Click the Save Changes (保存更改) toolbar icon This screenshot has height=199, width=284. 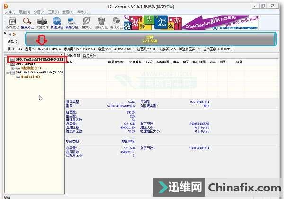tap(12, 23)
